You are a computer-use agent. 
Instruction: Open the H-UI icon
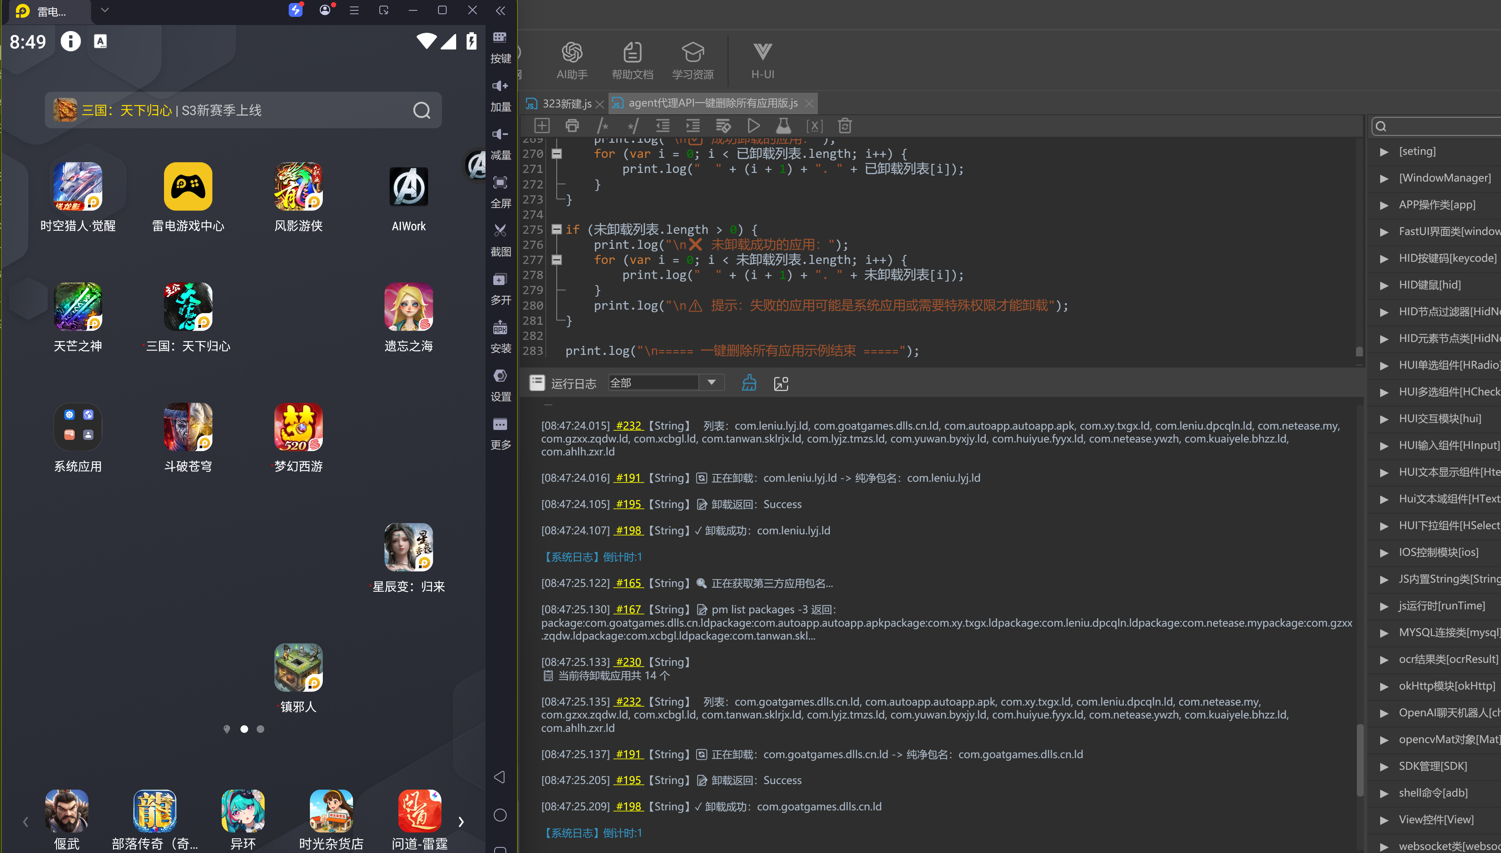tap(762, 60)
